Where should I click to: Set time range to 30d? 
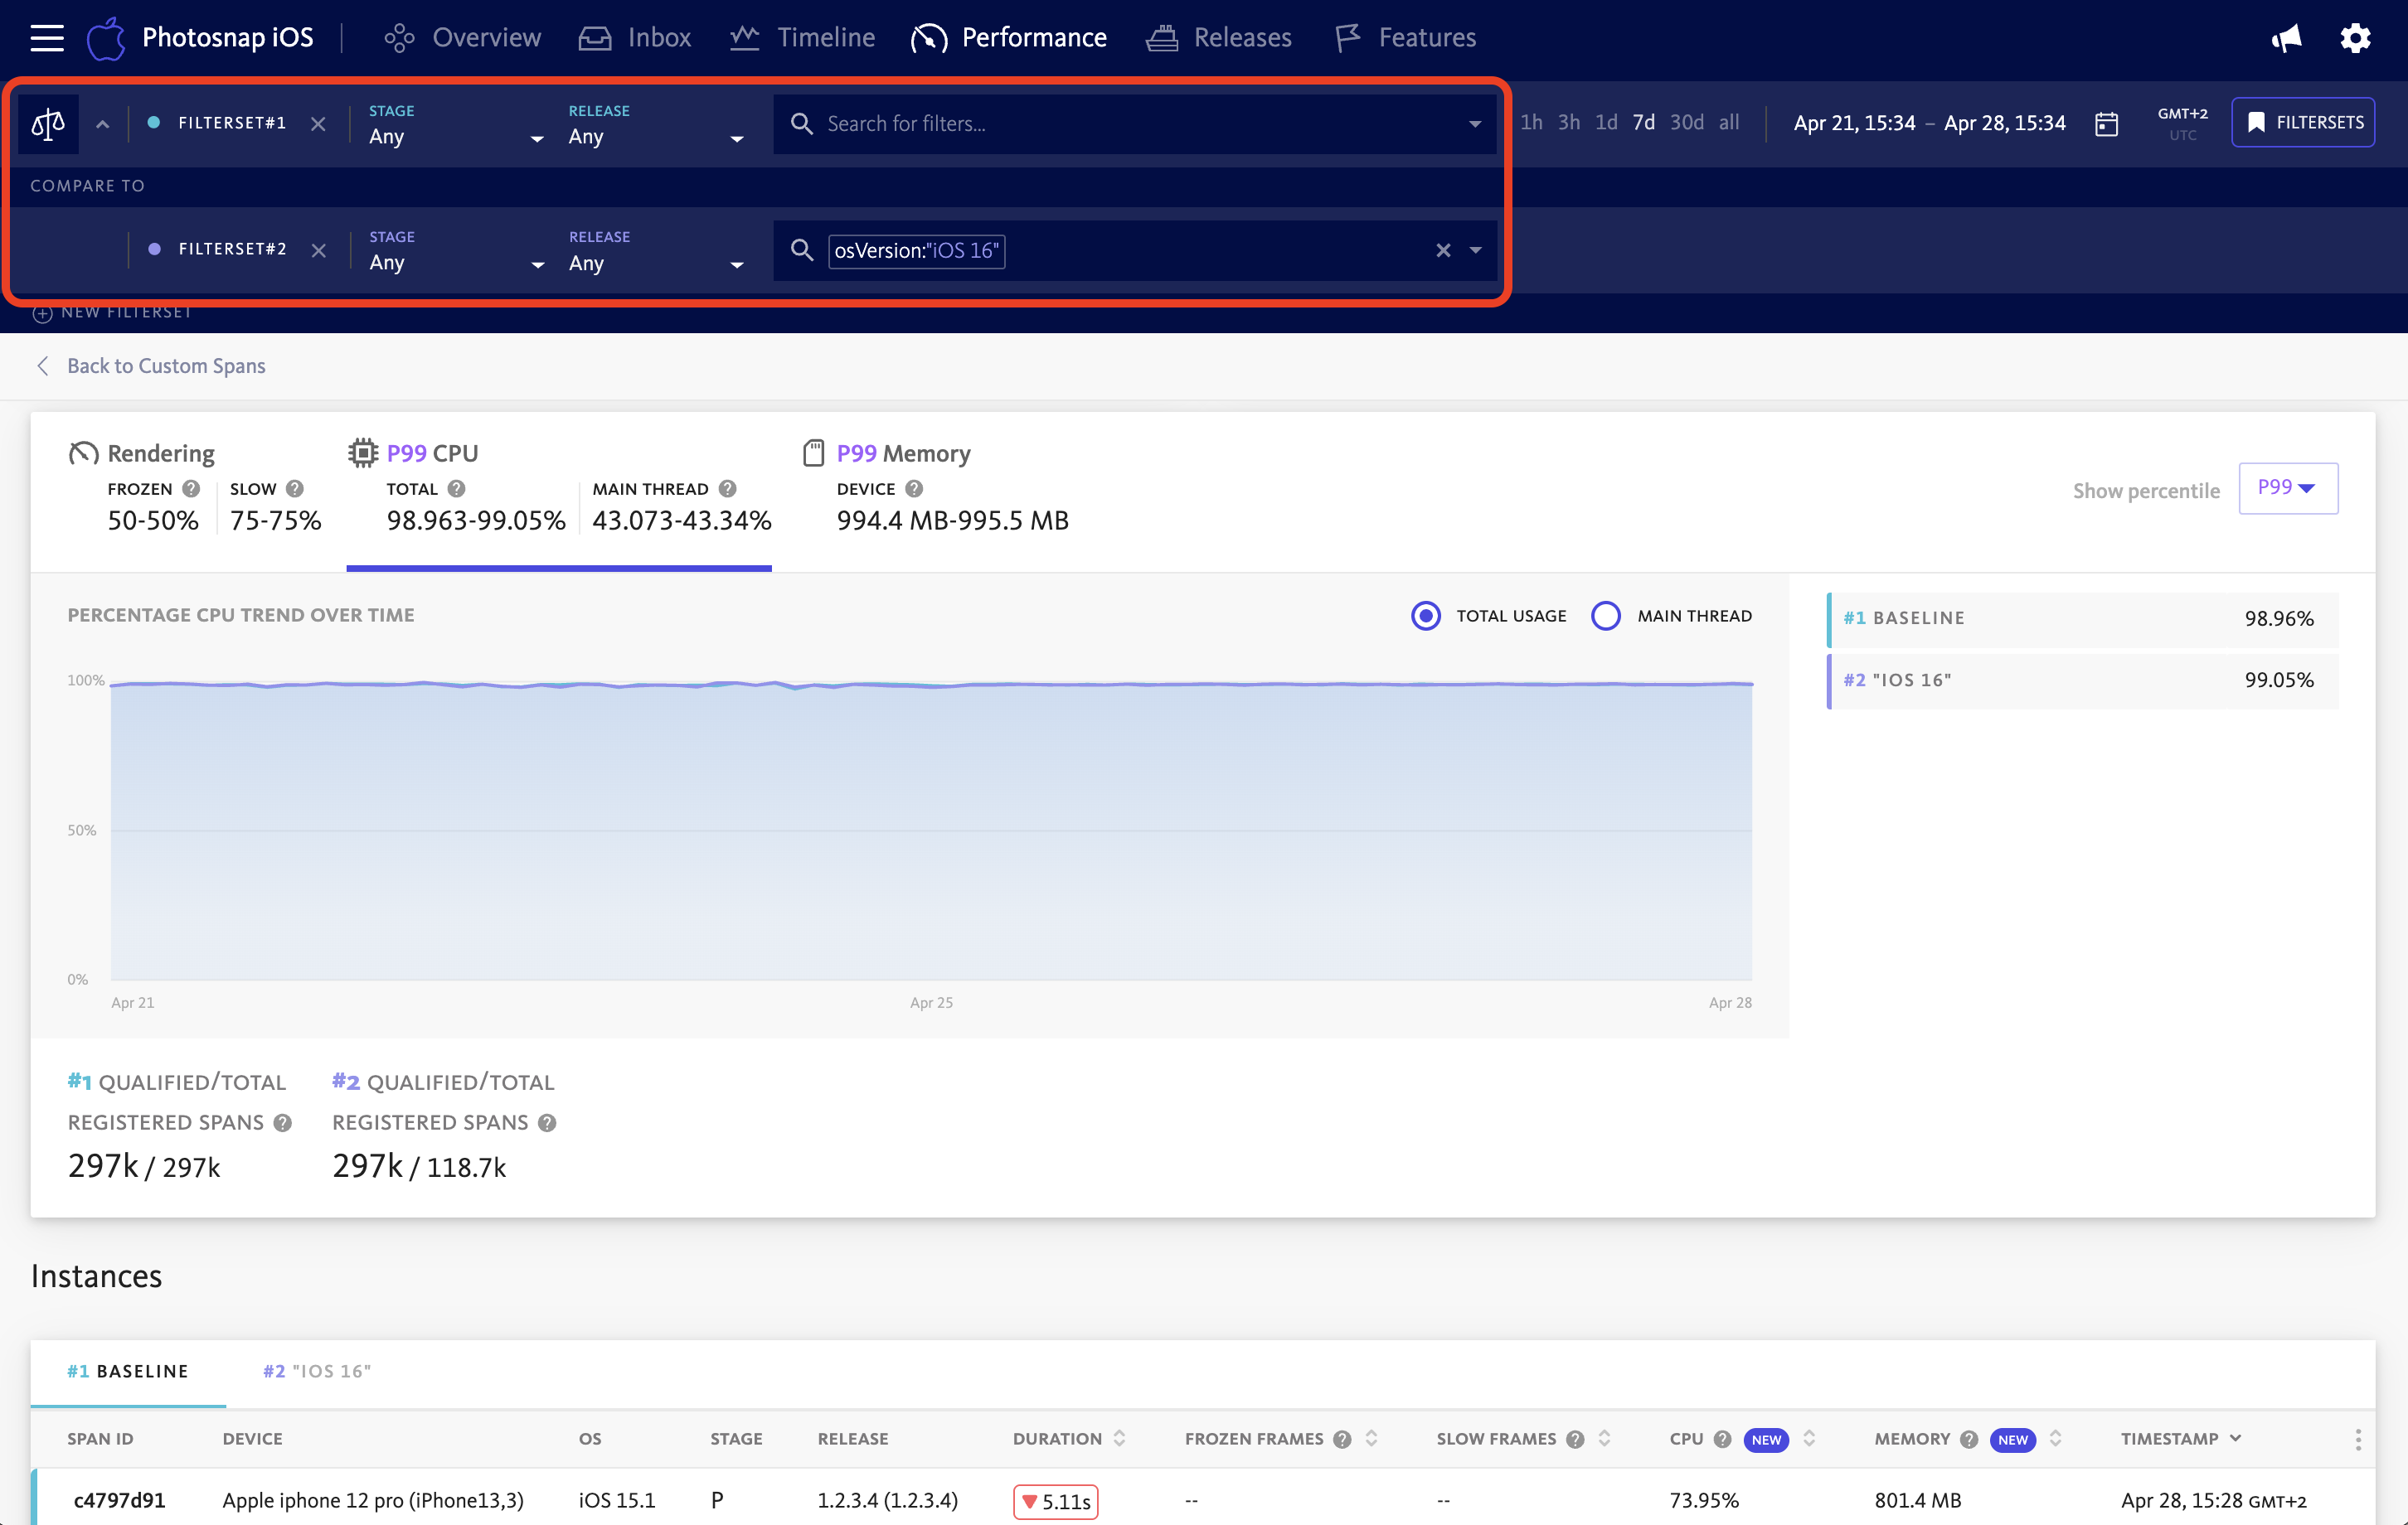(1687, 123)
